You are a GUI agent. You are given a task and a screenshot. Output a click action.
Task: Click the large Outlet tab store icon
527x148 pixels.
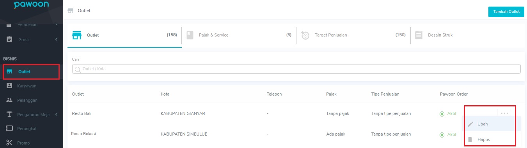pos(77,35)
